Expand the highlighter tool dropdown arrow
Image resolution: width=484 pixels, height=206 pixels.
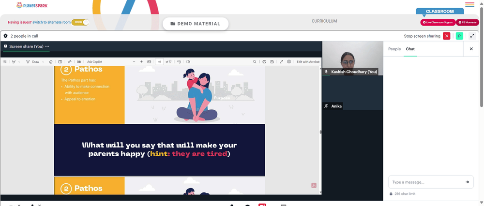(x=19, y=62)
